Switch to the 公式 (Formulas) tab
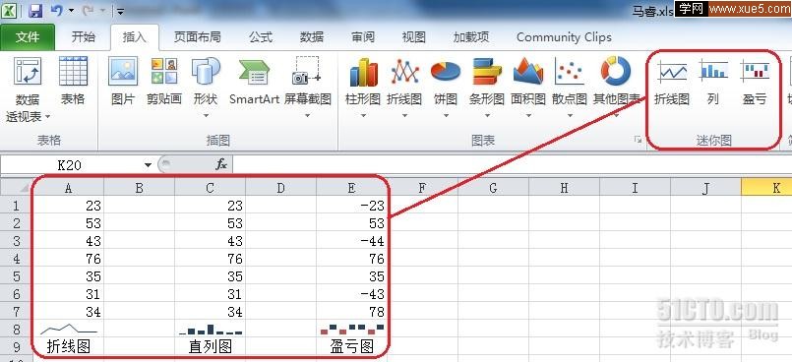The width and height of the screenshot is (792, 362). pyautogui.click(x=261, y=36)
